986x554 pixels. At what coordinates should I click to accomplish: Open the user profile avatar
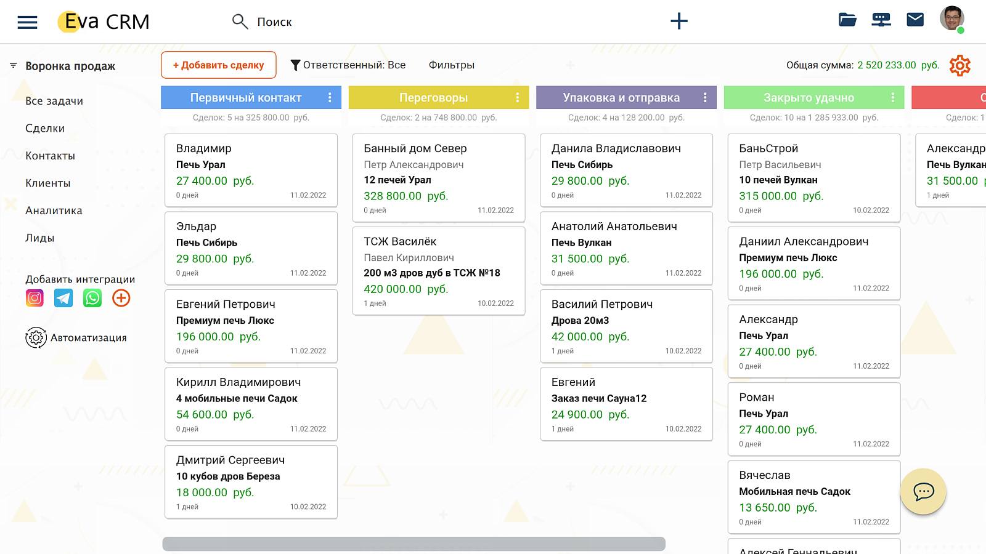[x=951, y=18]
